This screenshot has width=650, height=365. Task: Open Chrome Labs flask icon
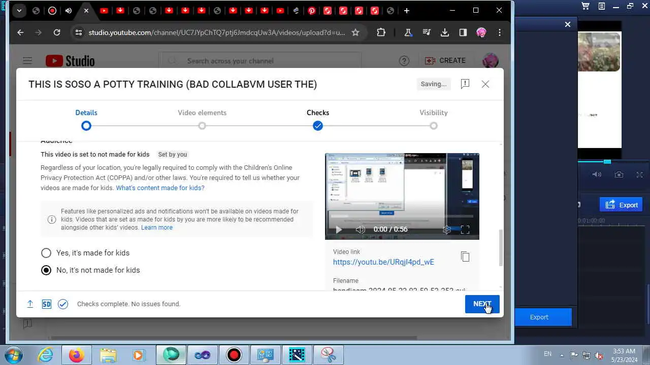[408, 32]
